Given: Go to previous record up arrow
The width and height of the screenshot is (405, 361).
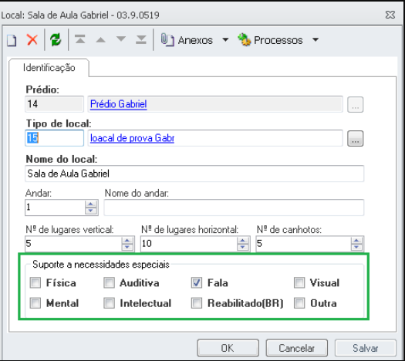Looking at the screenshot, I should click(101, 40).
